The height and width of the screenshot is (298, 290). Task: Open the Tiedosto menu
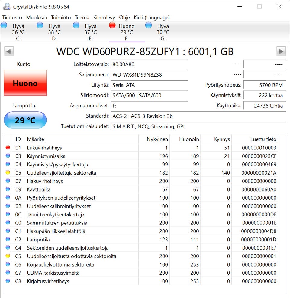tap(12, 18)
